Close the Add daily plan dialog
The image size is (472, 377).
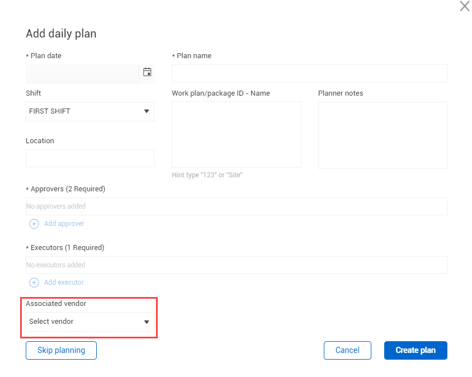click(464, 7)
